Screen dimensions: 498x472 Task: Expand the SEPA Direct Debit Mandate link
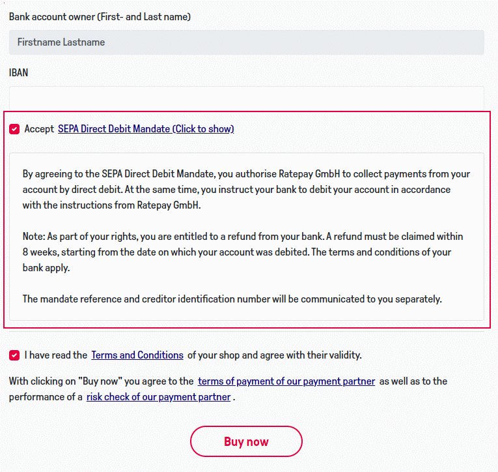tap(146, 129)
